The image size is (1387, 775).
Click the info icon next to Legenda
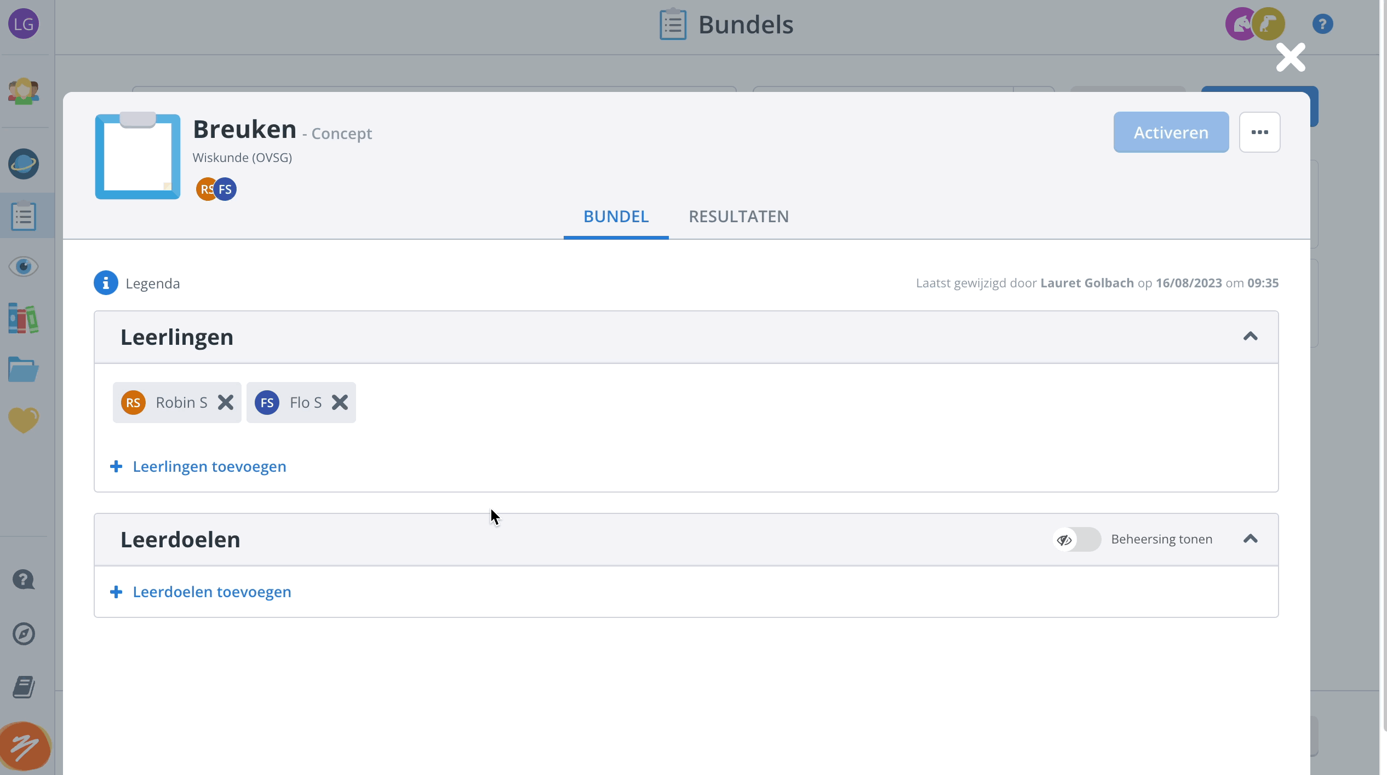point(105,283)
